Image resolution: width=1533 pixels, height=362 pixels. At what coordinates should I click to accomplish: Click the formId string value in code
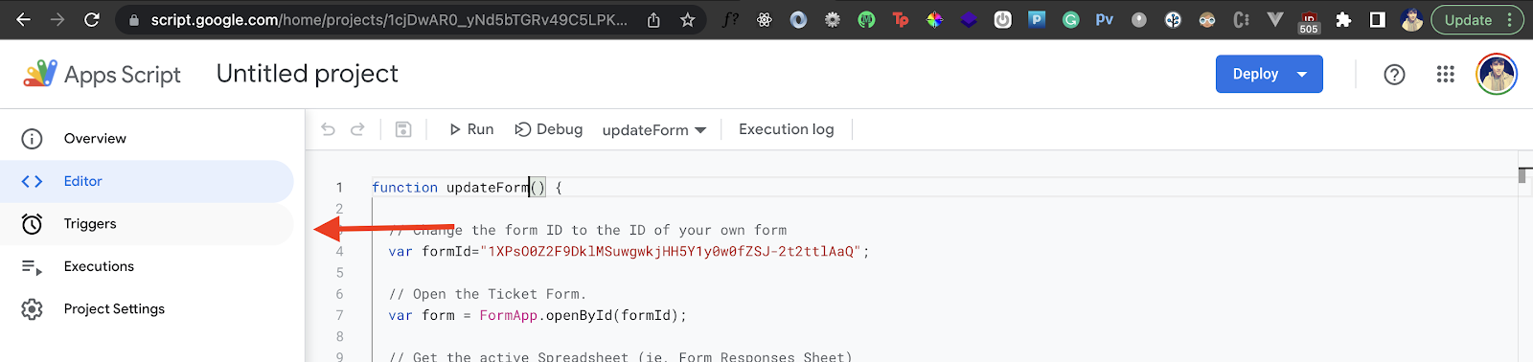coord(670,251)
